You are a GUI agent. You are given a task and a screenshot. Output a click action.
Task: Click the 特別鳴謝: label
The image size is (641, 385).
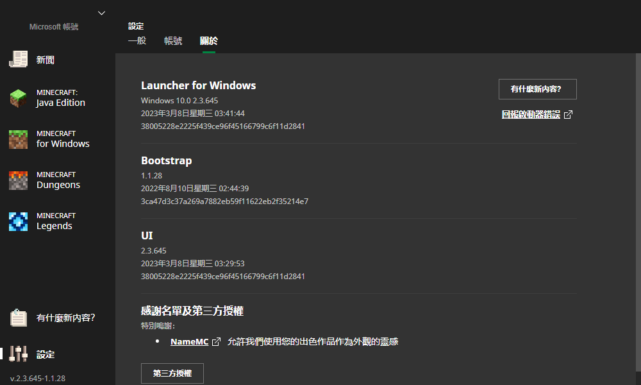[x=158, y=326]
